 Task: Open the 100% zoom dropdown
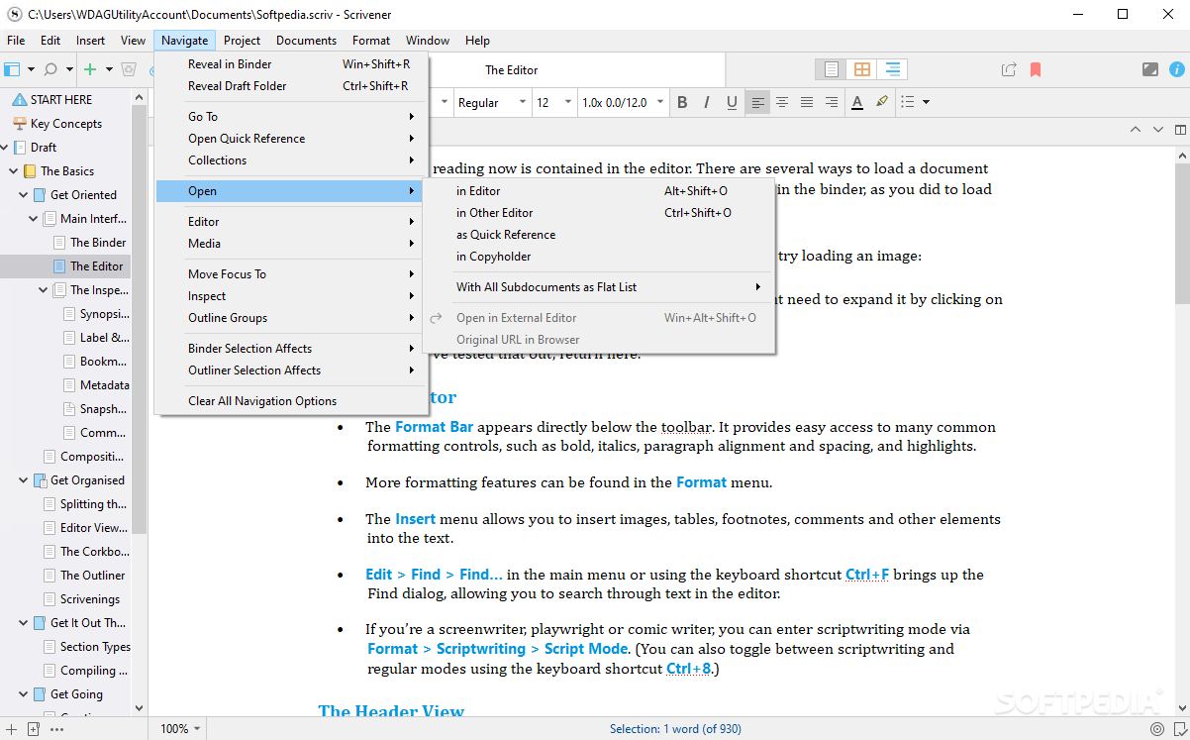179,729
